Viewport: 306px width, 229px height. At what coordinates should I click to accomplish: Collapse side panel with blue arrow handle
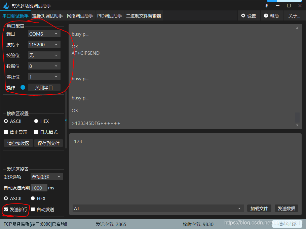tap(66, 120)
